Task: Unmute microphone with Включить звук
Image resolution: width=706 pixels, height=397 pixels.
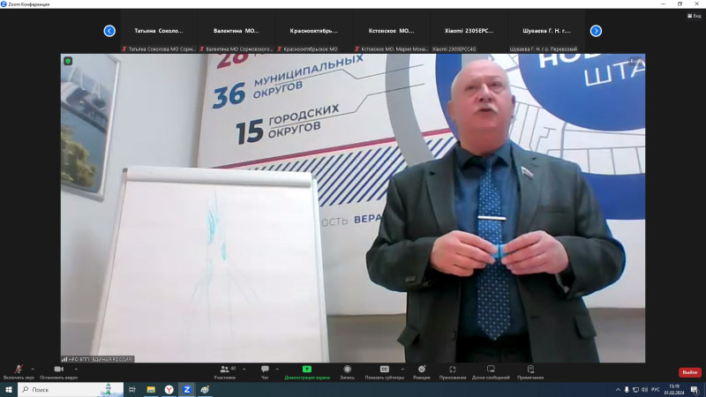Action: [x=18, y=371]
